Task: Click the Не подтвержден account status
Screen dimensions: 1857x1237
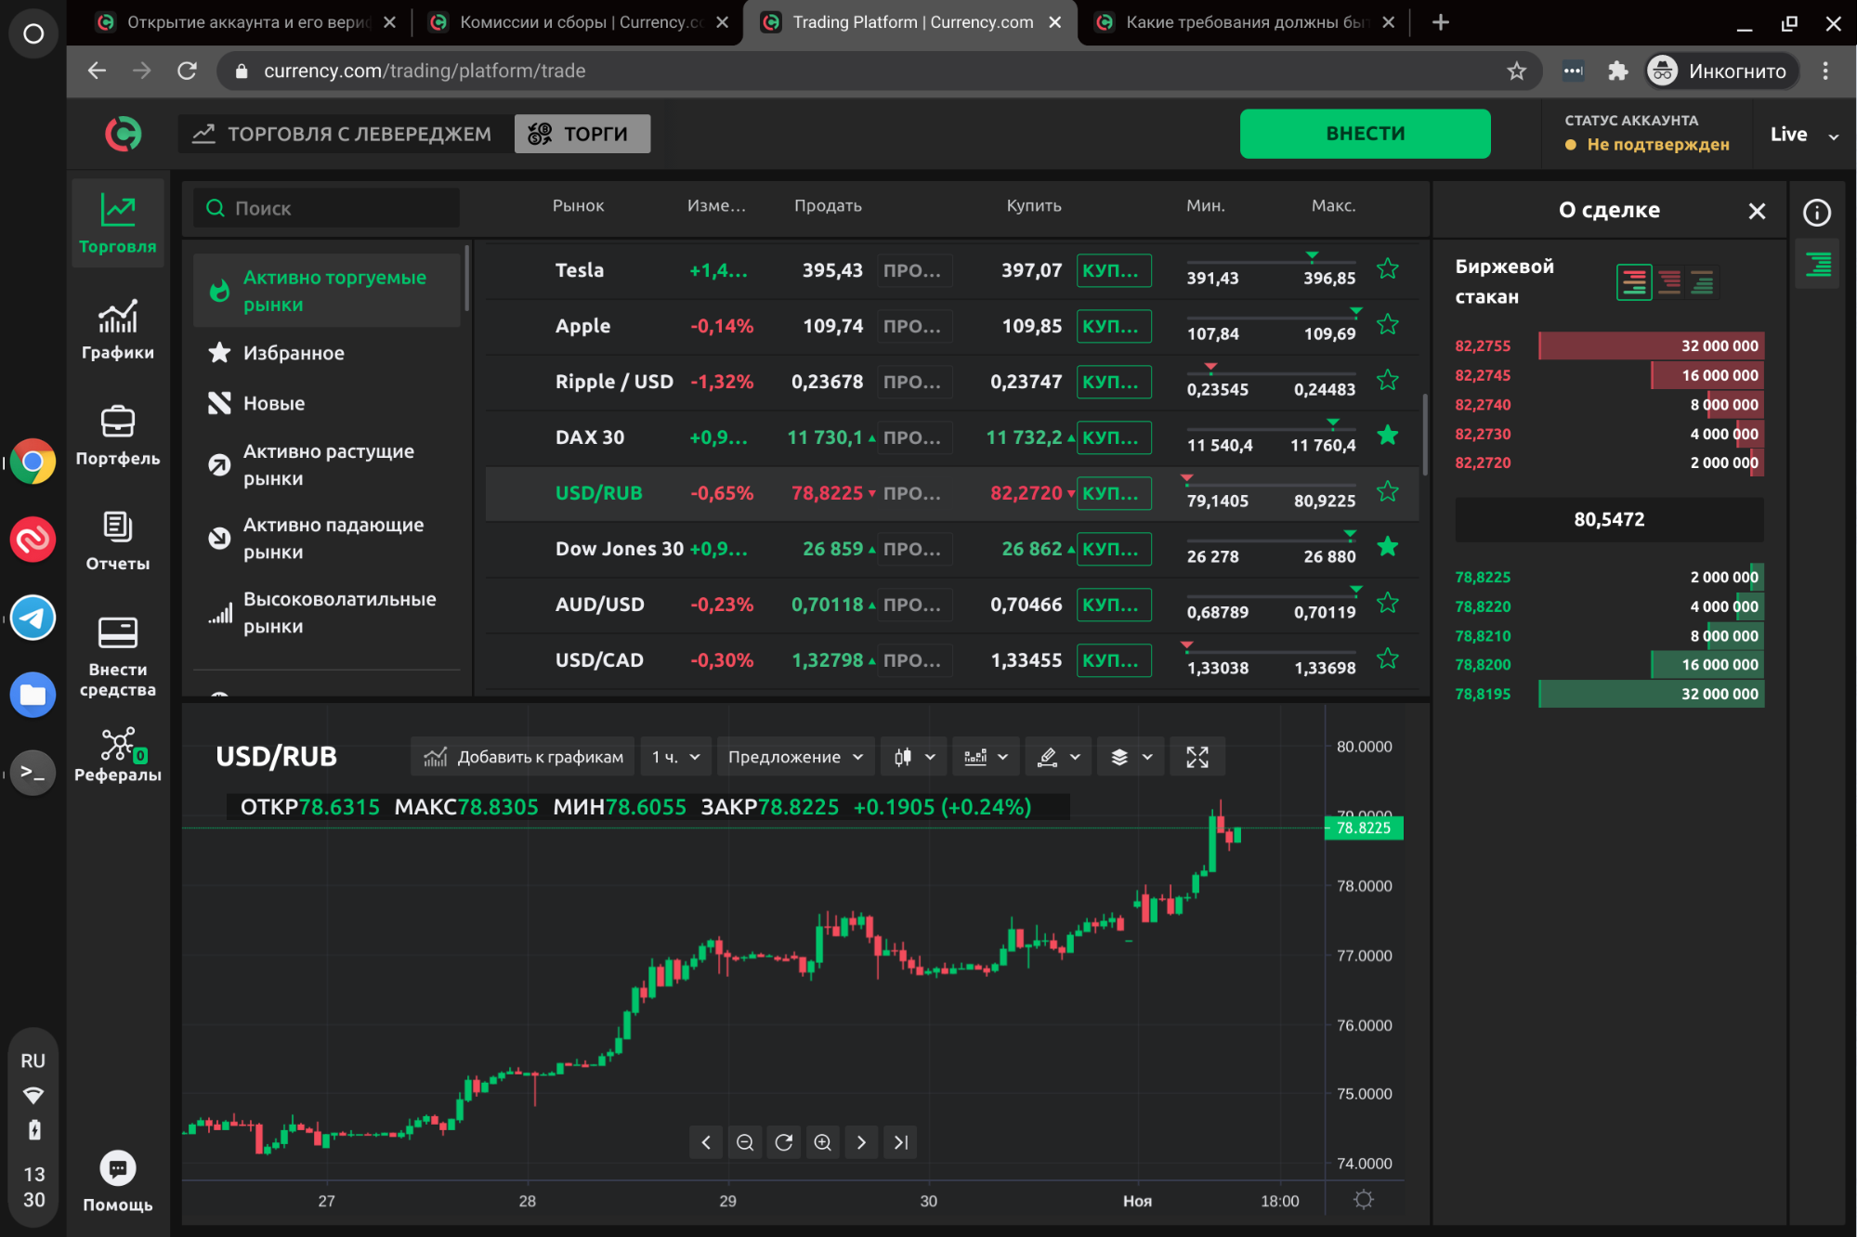Action: 1647,145
